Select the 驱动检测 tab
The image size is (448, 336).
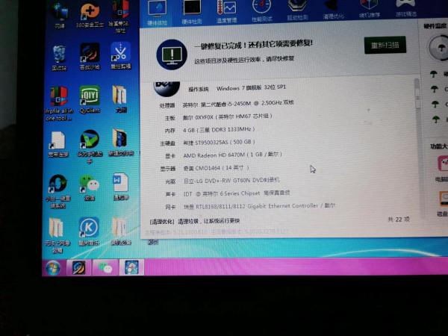coord(297,10)
